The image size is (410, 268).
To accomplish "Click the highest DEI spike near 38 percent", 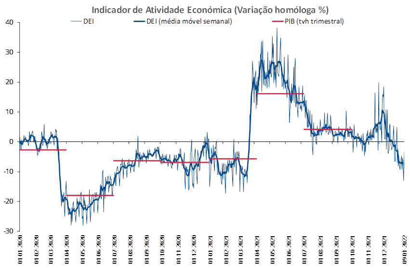I will click(277, 29).
